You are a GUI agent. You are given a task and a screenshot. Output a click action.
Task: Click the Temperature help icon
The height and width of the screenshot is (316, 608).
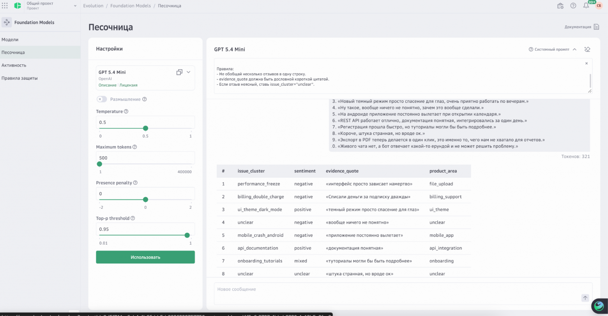[126, 111]
